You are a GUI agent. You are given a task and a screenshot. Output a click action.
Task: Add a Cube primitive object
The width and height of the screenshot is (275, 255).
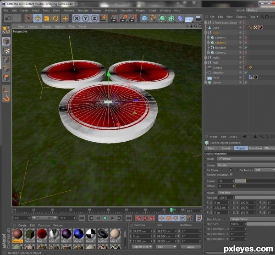(144, 18)
